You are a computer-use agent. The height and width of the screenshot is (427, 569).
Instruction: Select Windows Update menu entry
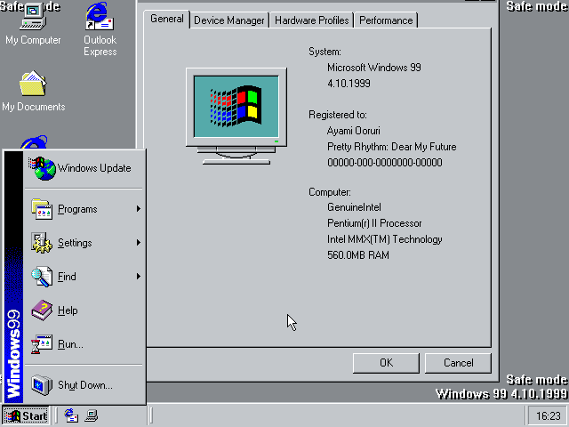(x=84, y=168)
